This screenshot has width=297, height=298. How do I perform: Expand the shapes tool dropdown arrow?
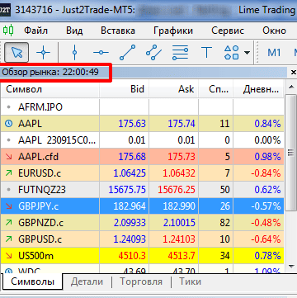click(247, 52)
